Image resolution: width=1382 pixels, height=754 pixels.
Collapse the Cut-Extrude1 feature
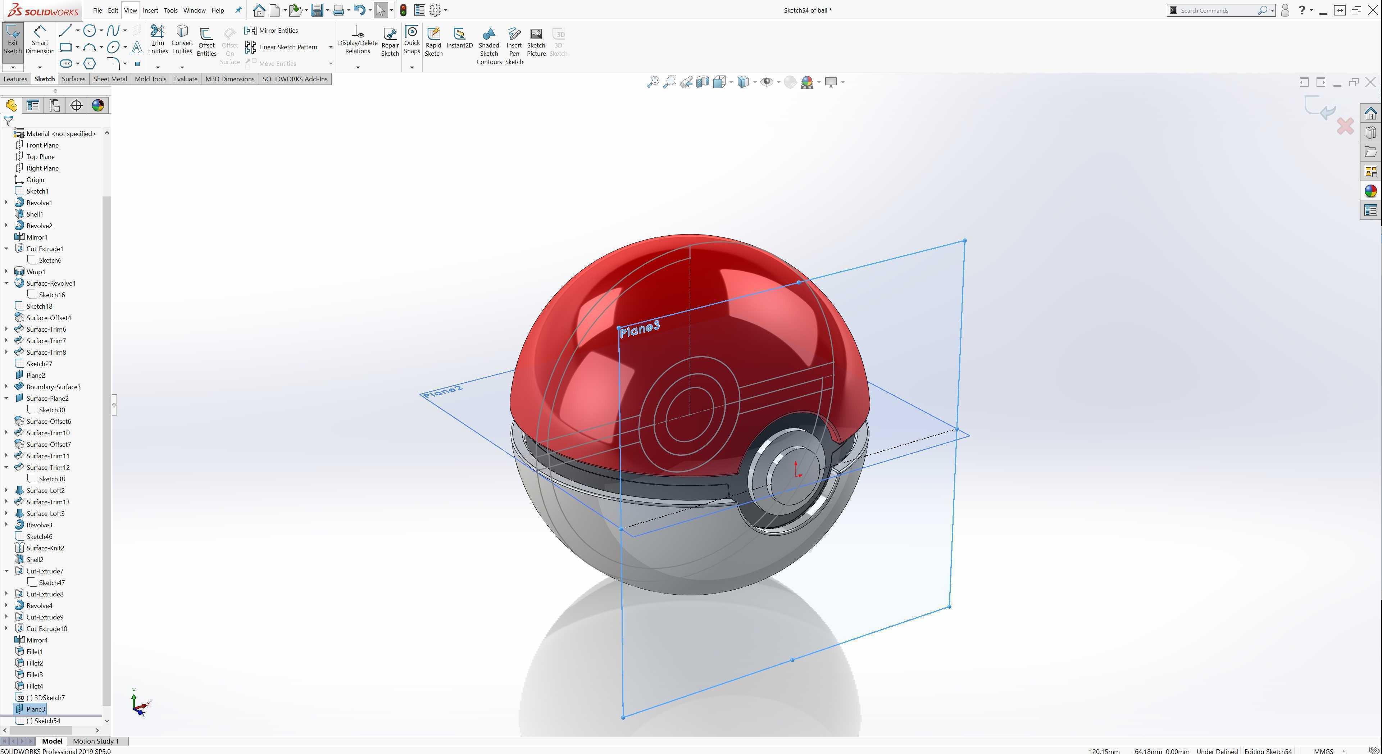[6, 249]
